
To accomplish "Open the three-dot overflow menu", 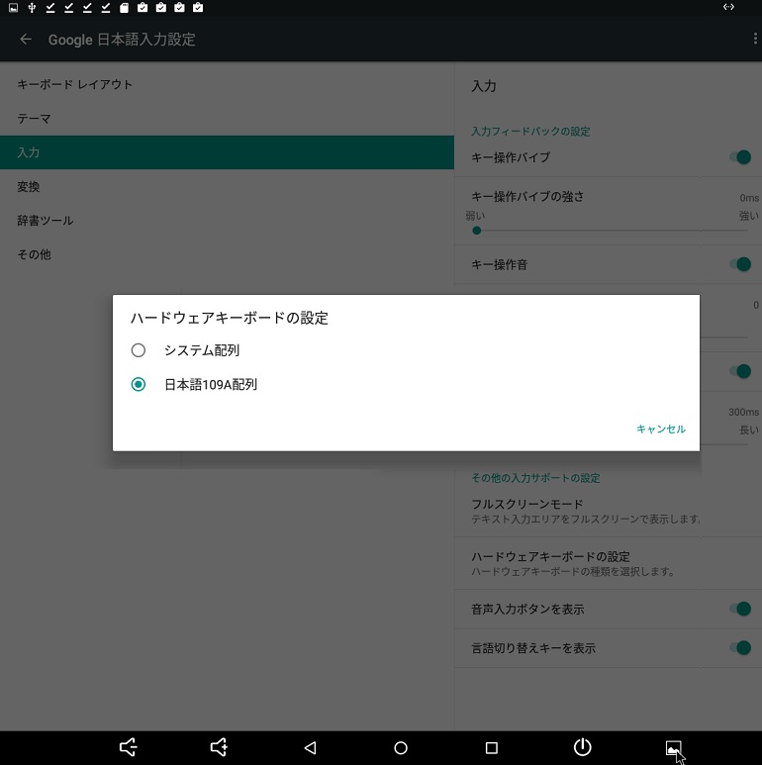I will 755,39.
